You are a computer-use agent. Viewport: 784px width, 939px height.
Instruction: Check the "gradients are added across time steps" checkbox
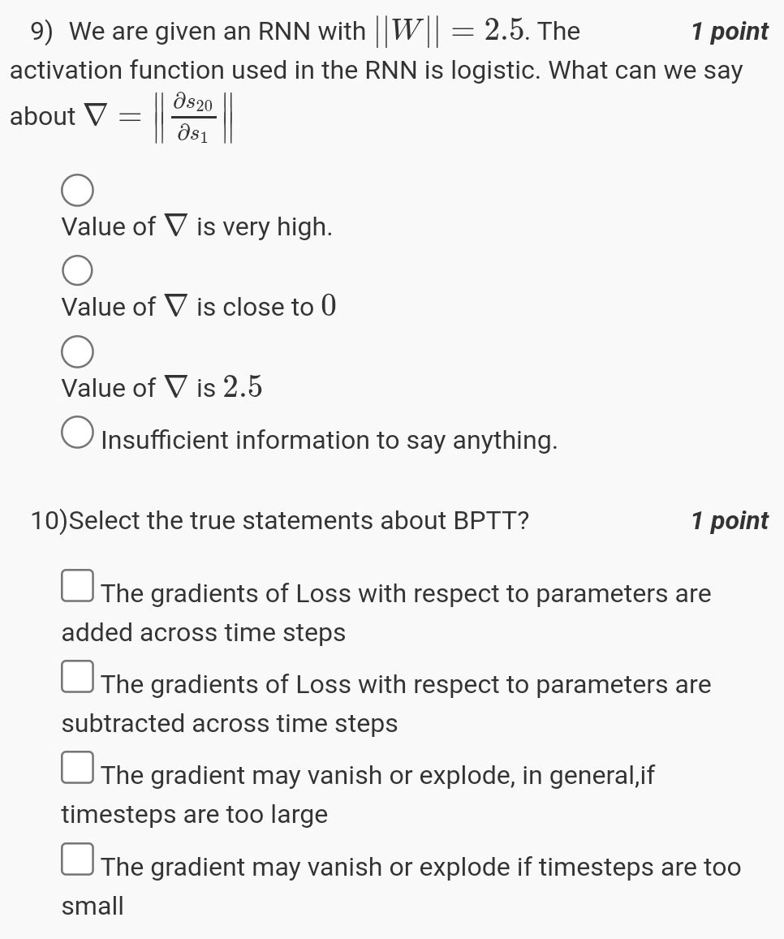[x=76, y=586]
